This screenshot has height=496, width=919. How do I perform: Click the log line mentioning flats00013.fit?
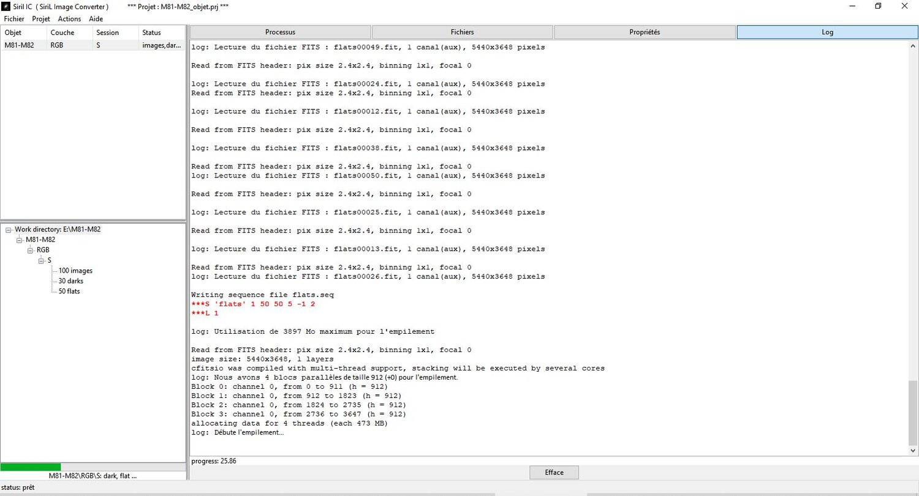368,249
